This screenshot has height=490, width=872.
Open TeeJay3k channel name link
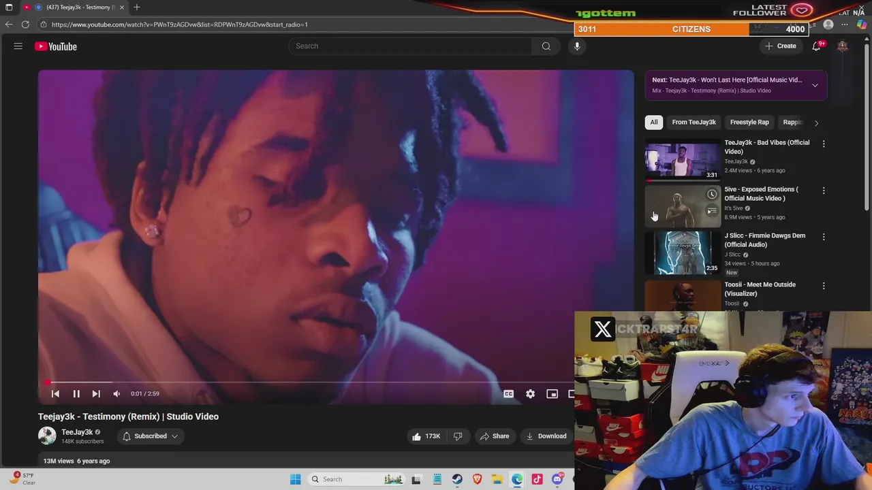[77, 432]
